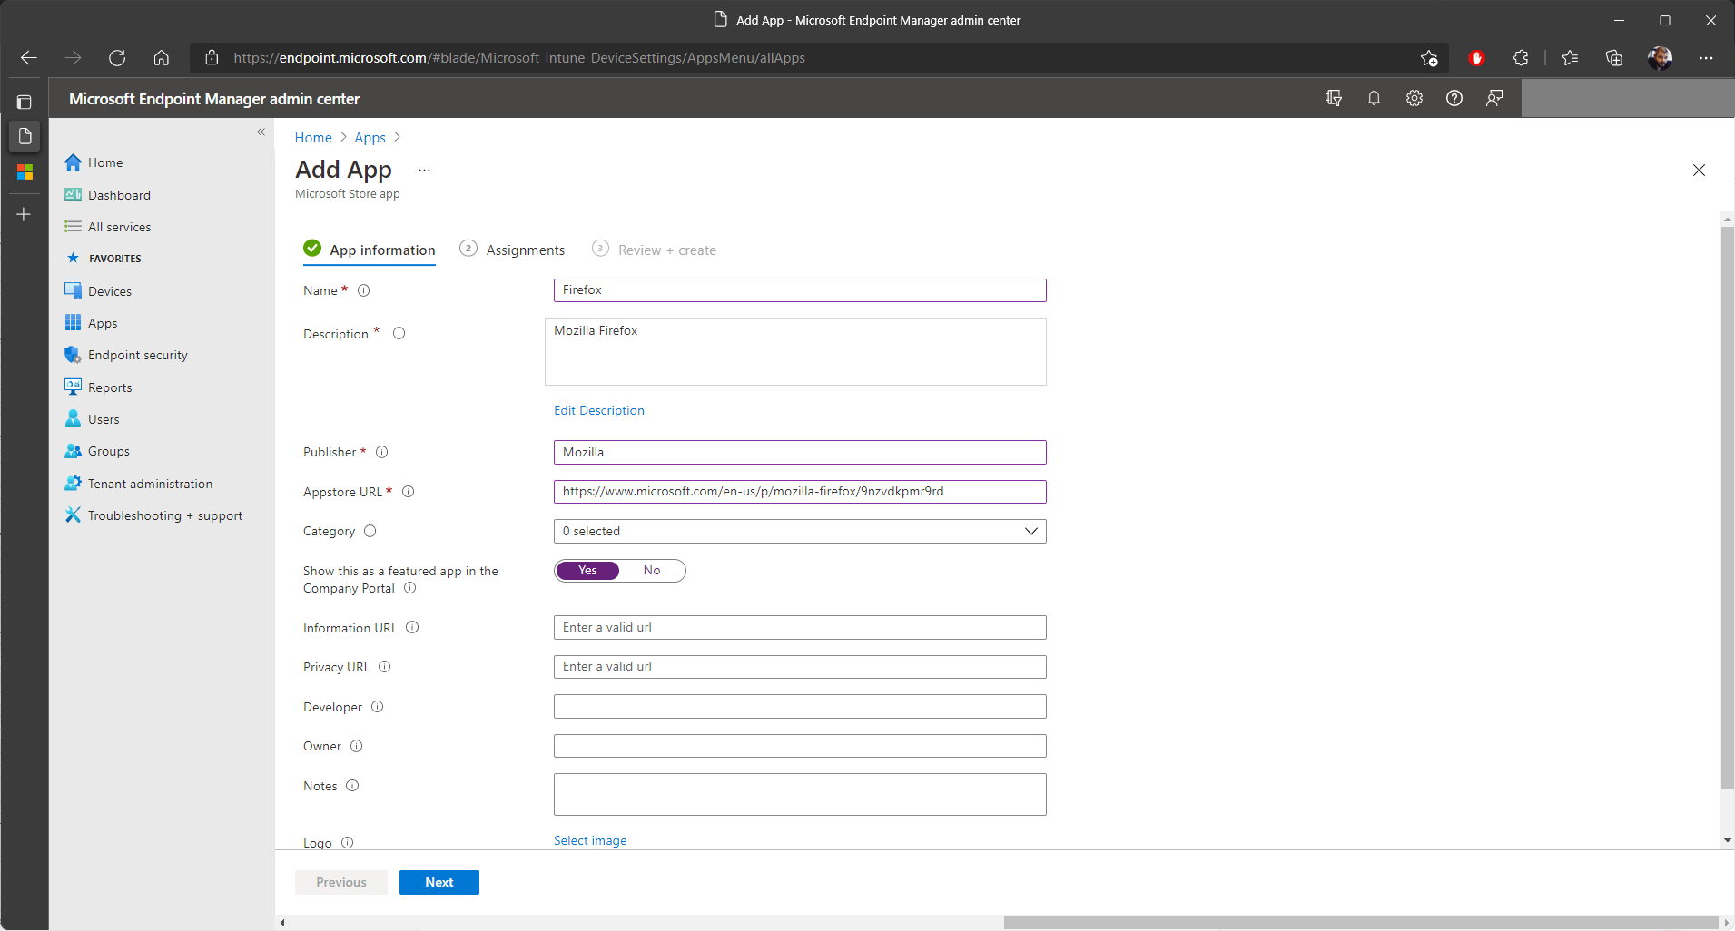Image resolution: width=1735 pixels, height=931 pixels.
Task: Show info tooltip for Description field
Action: (399, 333)
